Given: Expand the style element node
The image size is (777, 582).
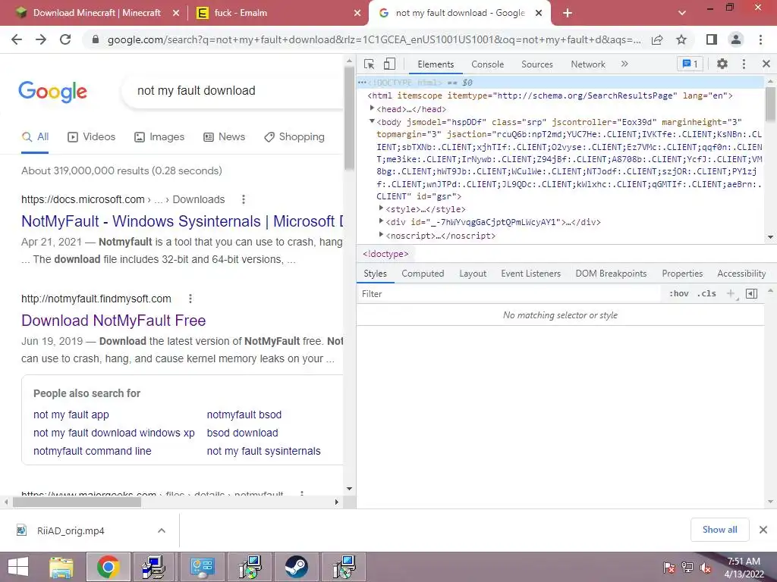Looking at the screenshot, I should click(x=381, y=208).
